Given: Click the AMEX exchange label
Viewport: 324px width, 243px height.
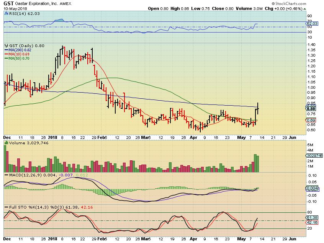Looking at the screenshot, I should pyautogui.click(x=65, y=4).
